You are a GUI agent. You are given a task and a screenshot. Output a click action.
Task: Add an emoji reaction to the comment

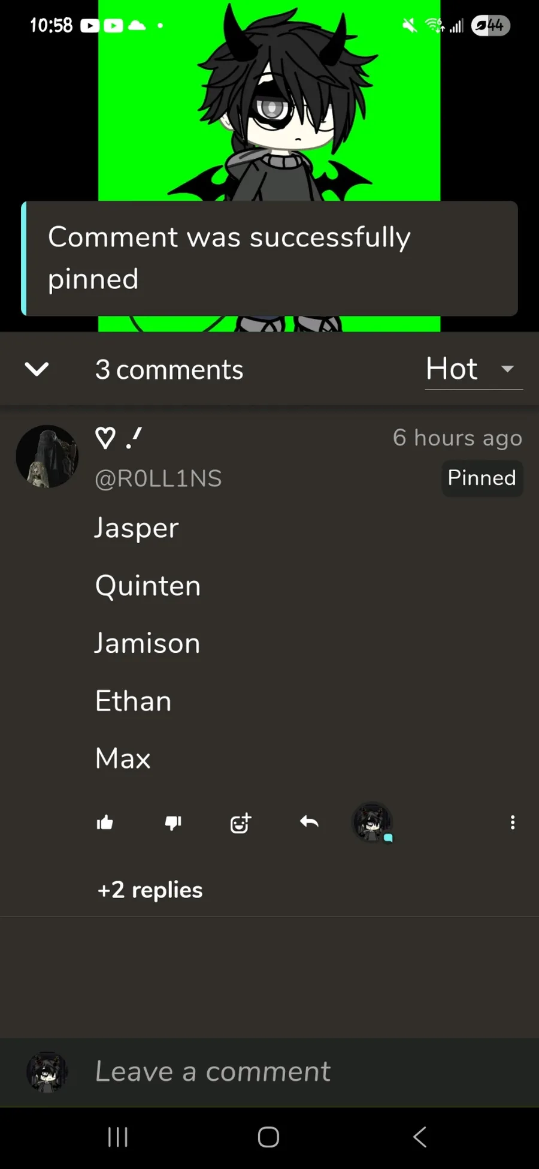[x=241, y=823]
